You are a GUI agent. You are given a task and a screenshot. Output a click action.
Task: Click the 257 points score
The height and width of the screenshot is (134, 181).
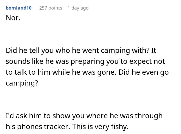pos(51,8)
